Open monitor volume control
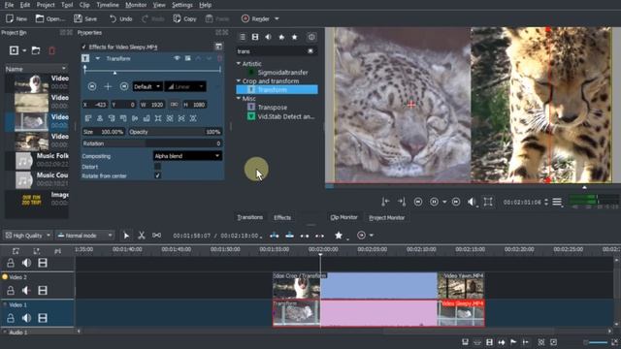This screenshot has height=349, width=621. click(x=472, y=202)
